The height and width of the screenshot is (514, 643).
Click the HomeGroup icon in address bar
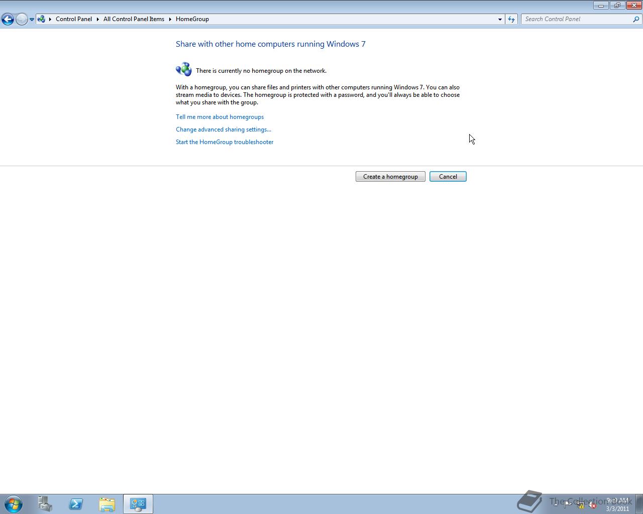click(42, 19)
